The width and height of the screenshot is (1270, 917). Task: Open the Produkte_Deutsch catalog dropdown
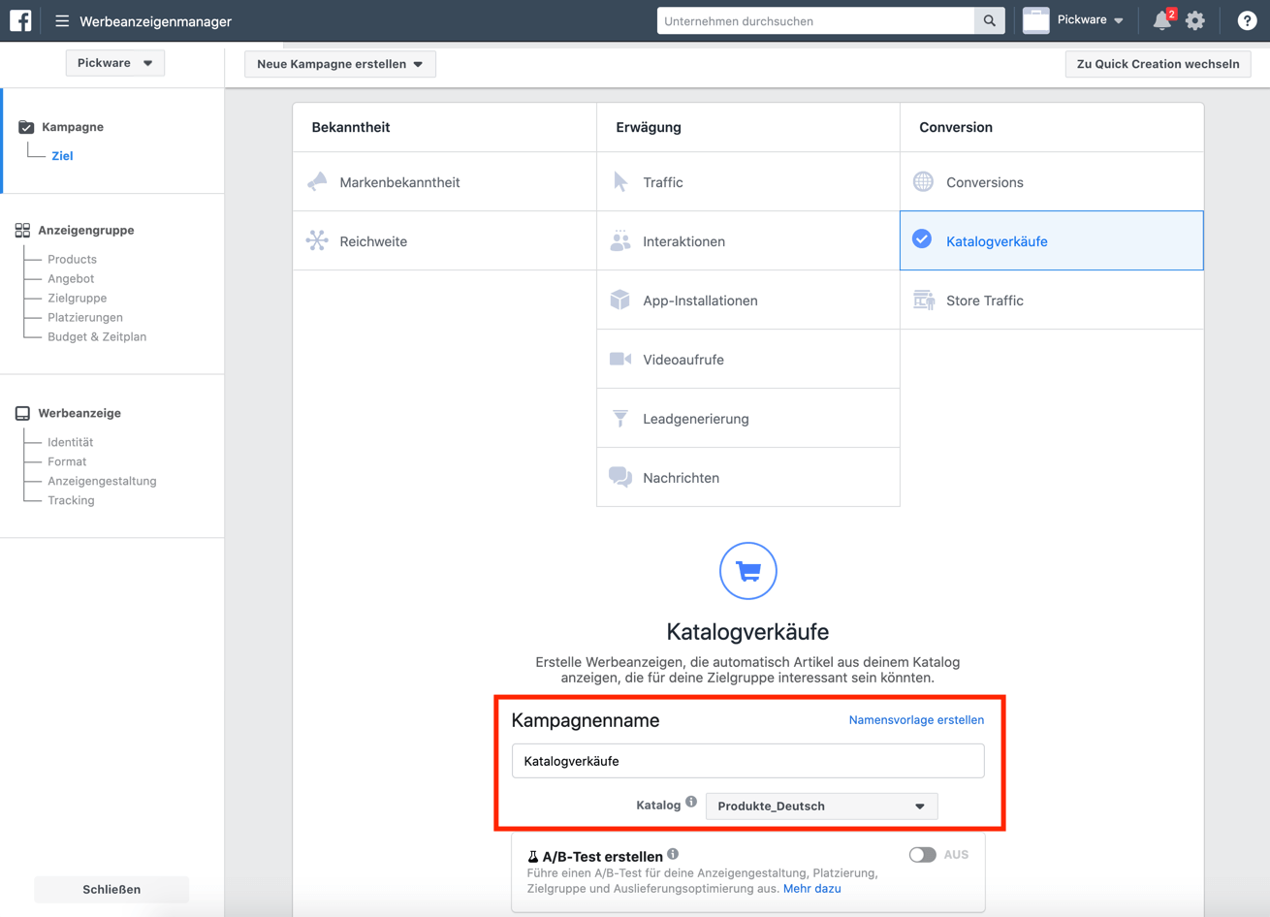[821, 806]
